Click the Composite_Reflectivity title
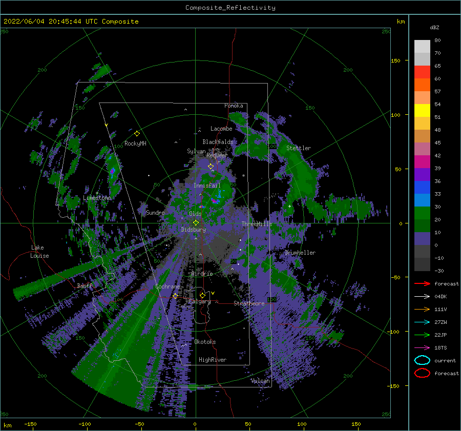This screenshot has height=431, width=461. click(x=230, y=8)
